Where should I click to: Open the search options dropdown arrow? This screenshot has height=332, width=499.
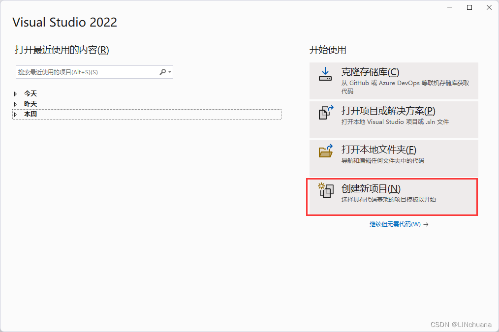(170, 72)
